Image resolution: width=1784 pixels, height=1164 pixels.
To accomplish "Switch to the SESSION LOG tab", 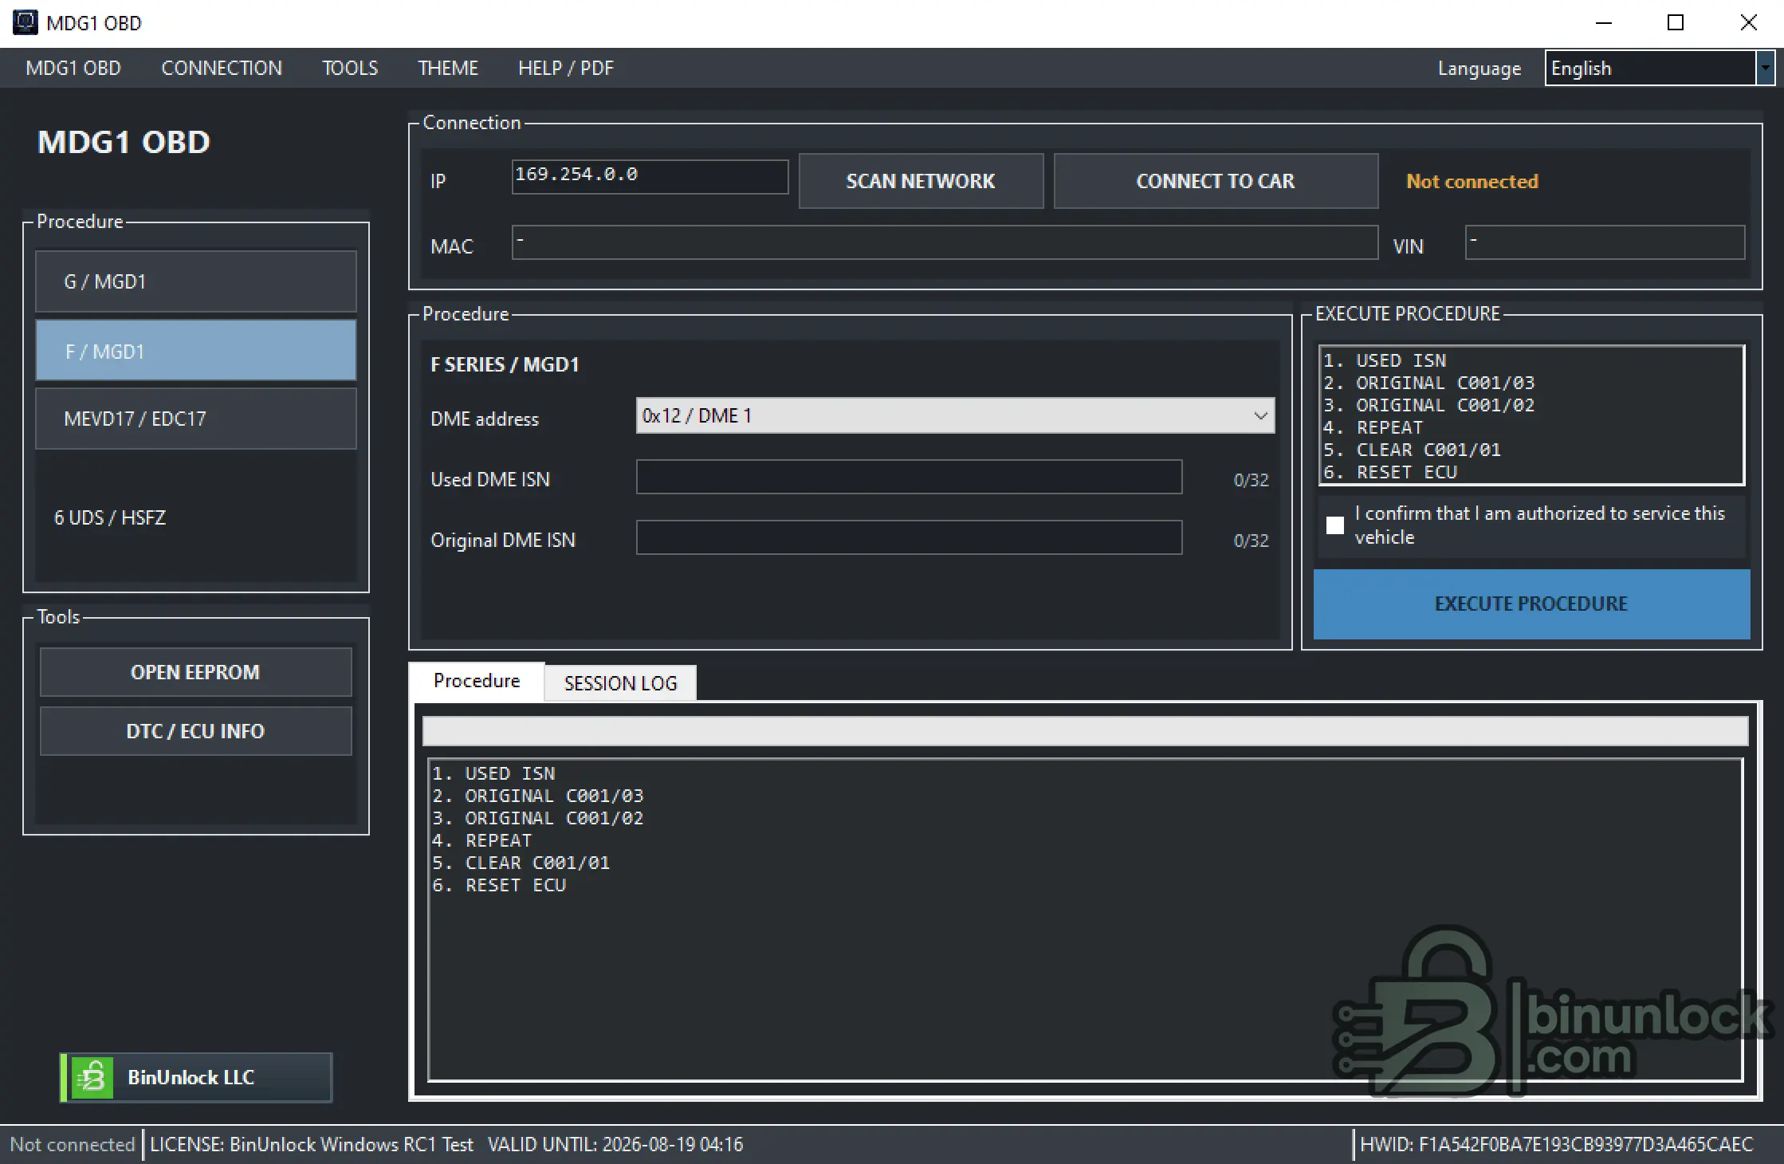I will click(x=620, y=683).
